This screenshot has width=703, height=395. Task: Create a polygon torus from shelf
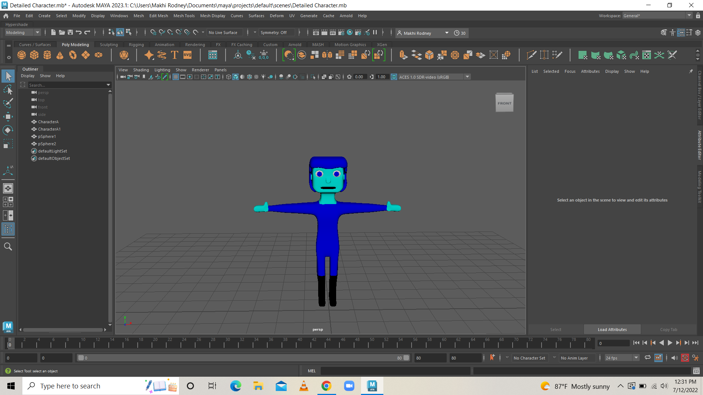pos(73,55)
